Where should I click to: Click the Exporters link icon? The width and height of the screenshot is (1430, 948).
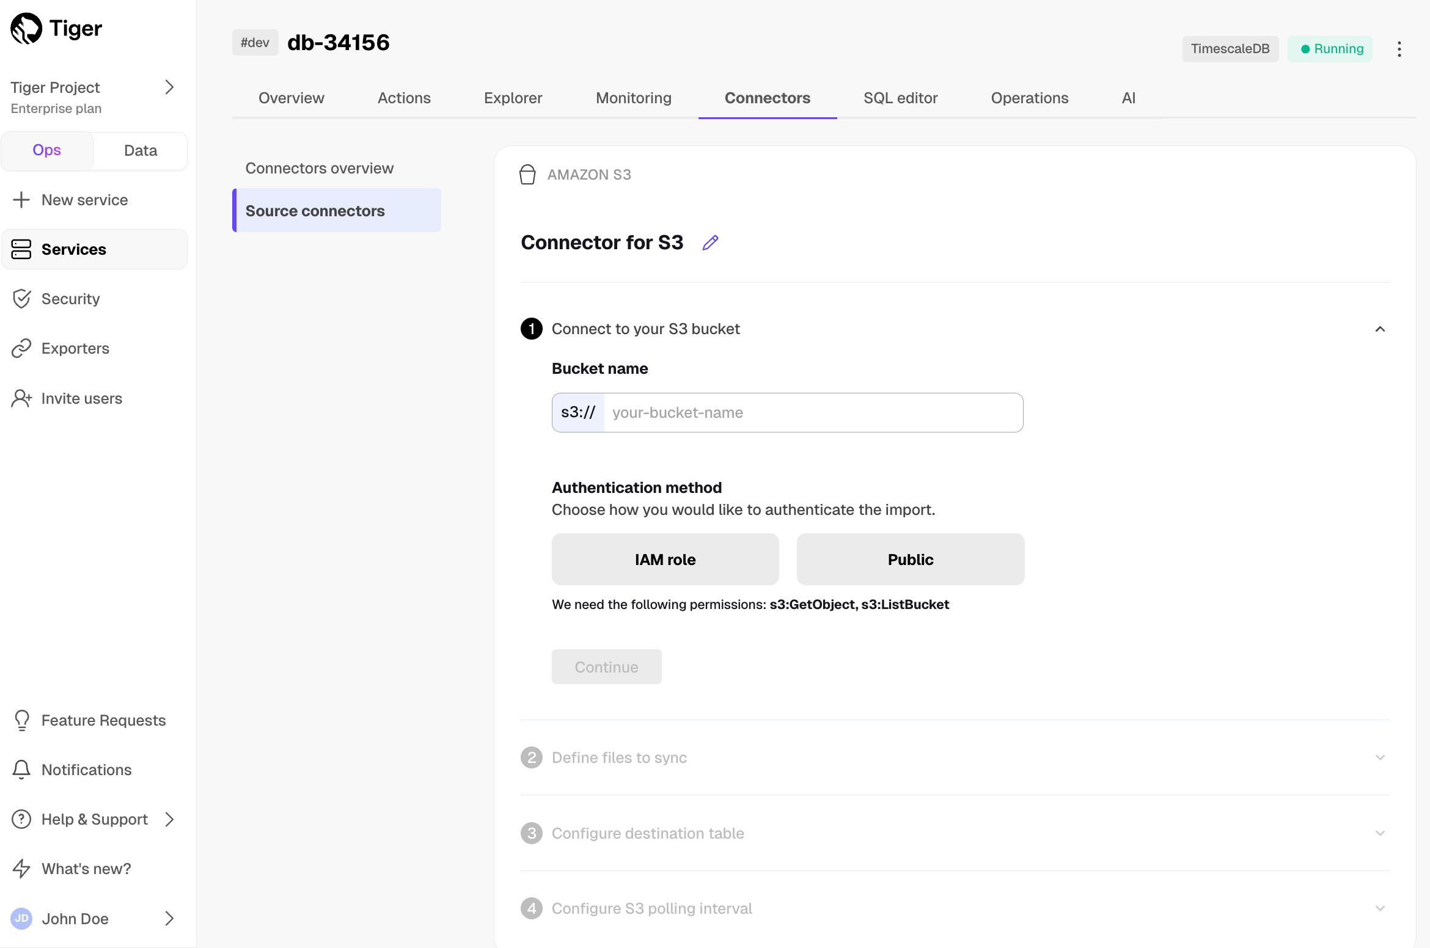point(21,348)
